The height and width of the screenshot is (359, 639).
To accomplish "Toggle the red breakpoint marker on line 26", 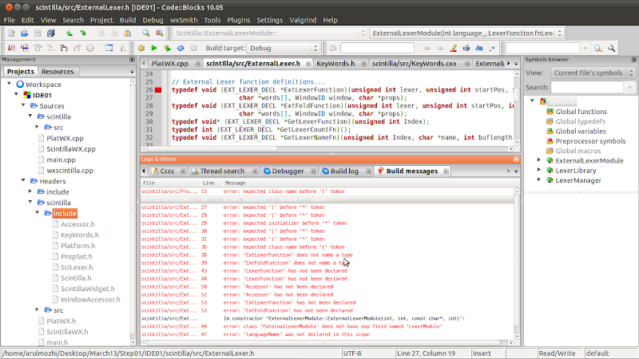I will coord(158,90).
